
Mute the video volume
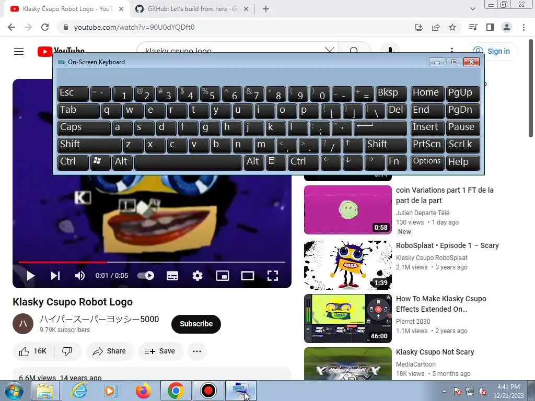coord(80,276)
